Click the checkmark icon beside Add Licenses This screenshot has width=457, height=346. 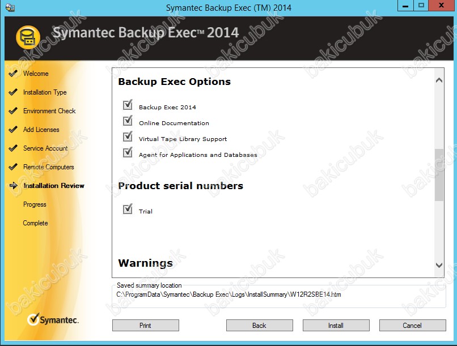click(13, 129)
